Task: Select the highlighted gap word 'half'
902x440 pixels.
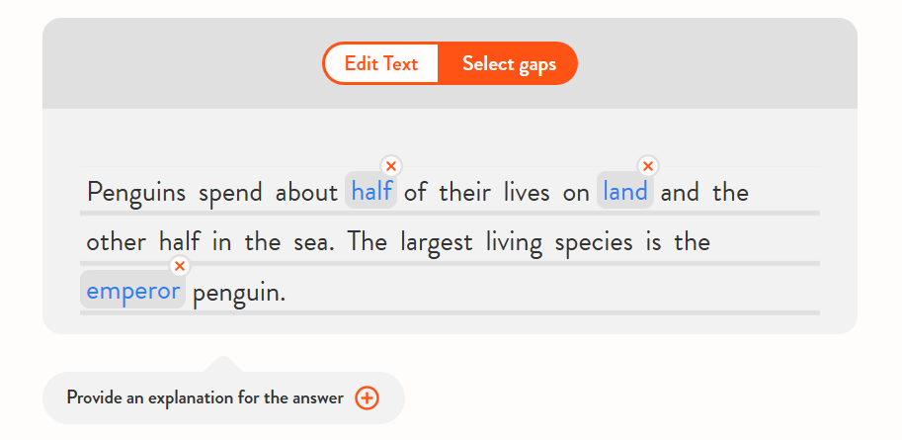Action: pyautogui.click(x=371, y=192)
